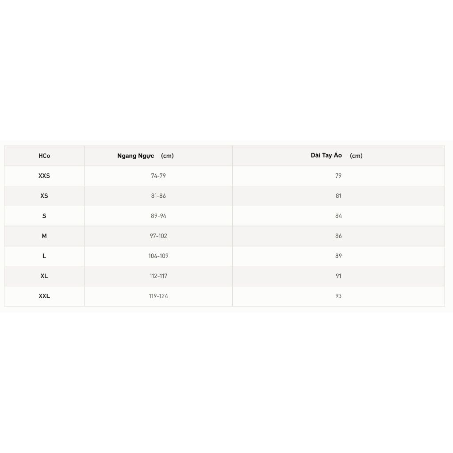Select the 112-117 chest value
The width and height of the screenshot is (453, 453).
click(x=158, y=276)
